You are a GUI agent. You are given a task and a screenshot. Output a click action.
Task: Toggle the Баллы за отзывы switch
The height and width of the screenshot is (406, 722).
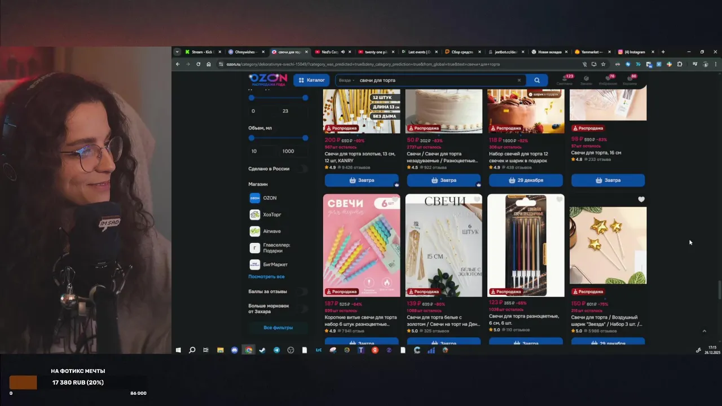(x=304, y=292)
